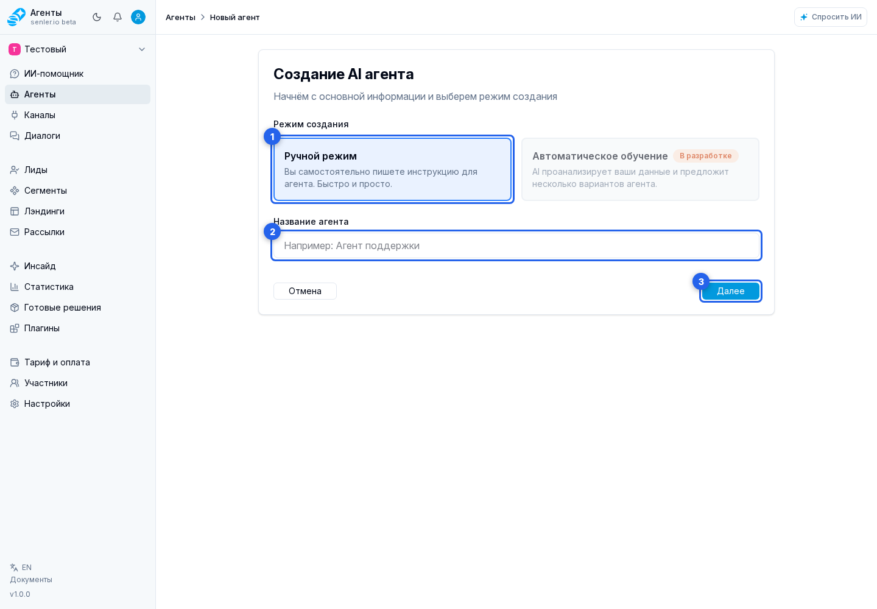The height and width of the screenshot is (609, 877).
Task: Open Документы link
Action: (31, 580)
